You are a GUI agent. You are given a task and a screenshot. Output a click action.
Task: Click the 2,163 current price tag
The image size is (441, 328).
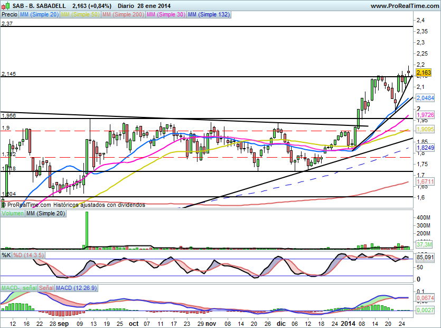[424, 72]
